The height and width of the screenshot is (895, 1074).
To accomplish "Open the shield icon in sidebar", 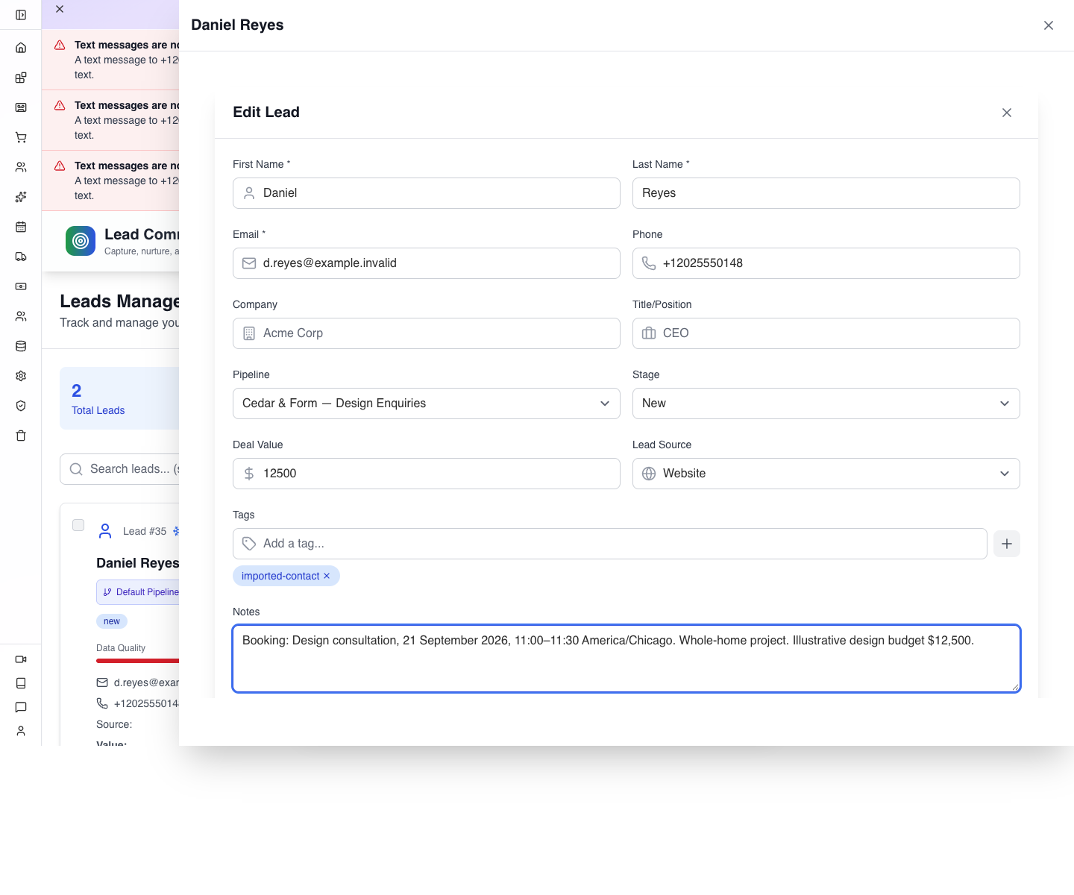I will (x=21, y=406).
